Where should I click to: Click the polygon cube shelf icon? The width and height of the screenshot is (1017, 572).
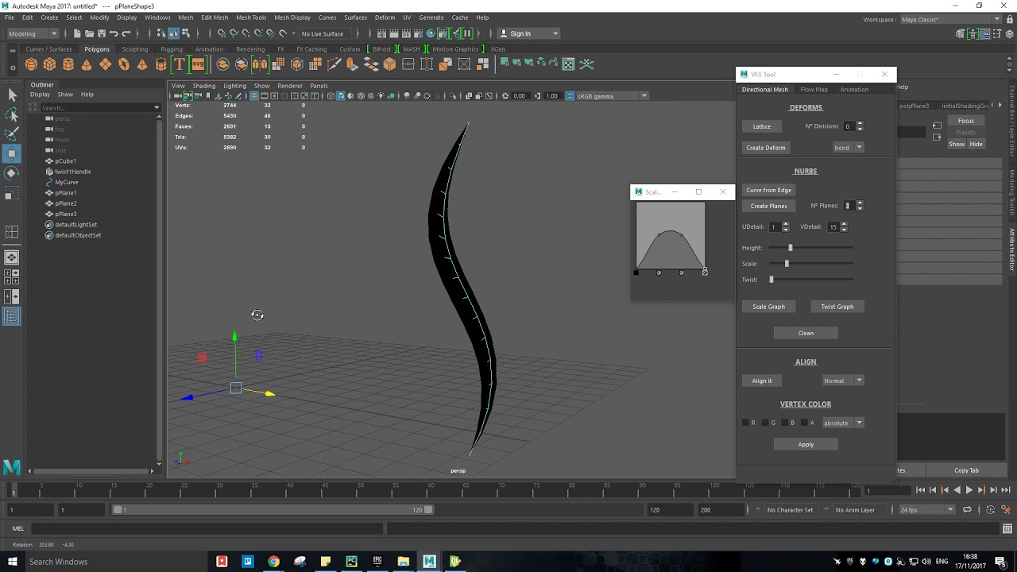(49, 64)
